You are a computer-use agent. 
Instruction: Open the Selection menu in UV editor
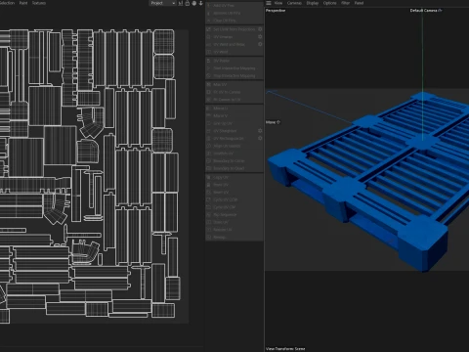point(7,3)
